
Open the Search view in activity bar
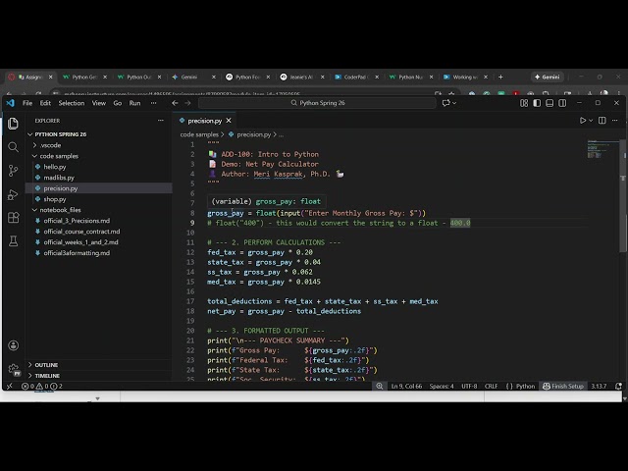pyautogui.click(x=13, y=146)
